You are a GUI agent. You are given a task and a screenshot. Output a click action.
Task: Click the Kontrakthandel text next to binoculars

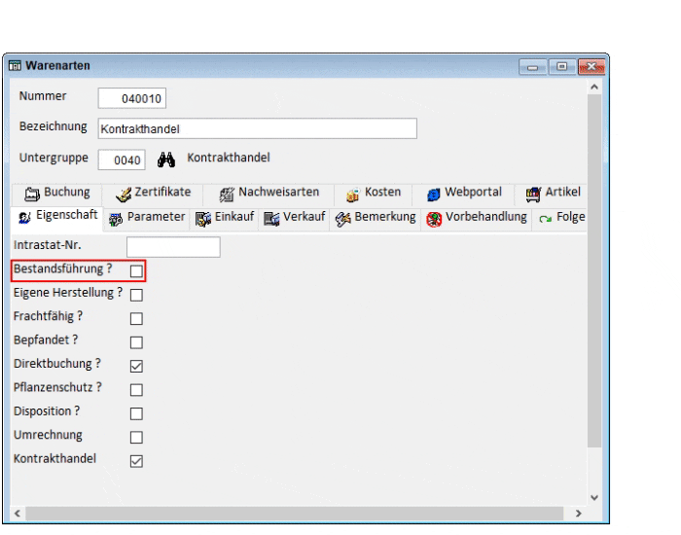[x=229, y=158]
